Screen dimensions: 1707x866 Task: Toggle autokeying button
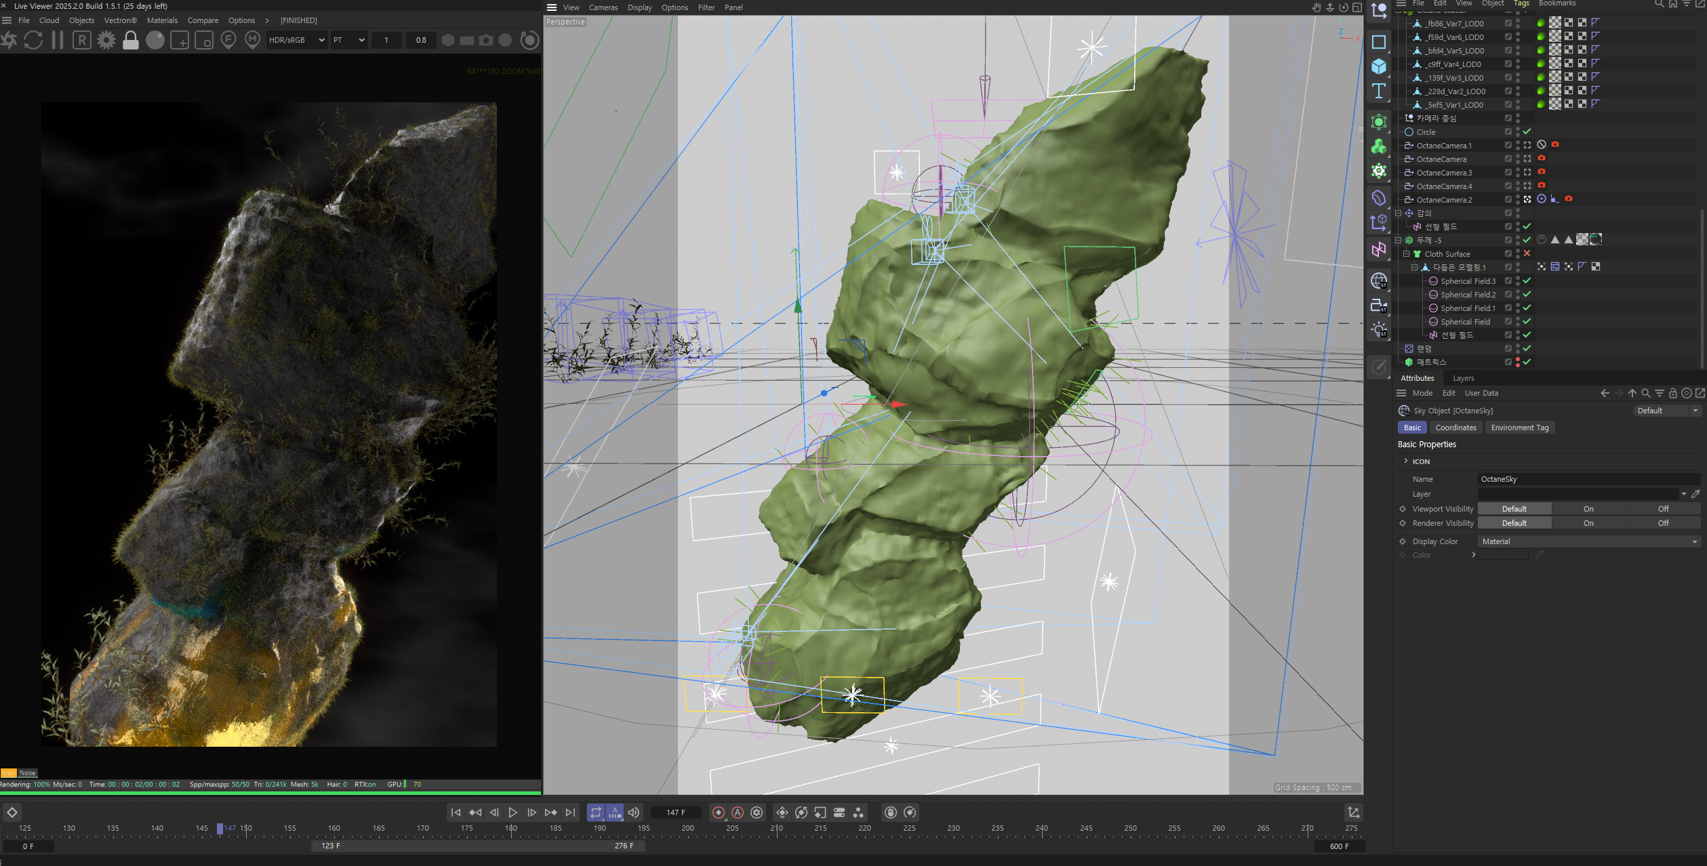tap(738, 812)
